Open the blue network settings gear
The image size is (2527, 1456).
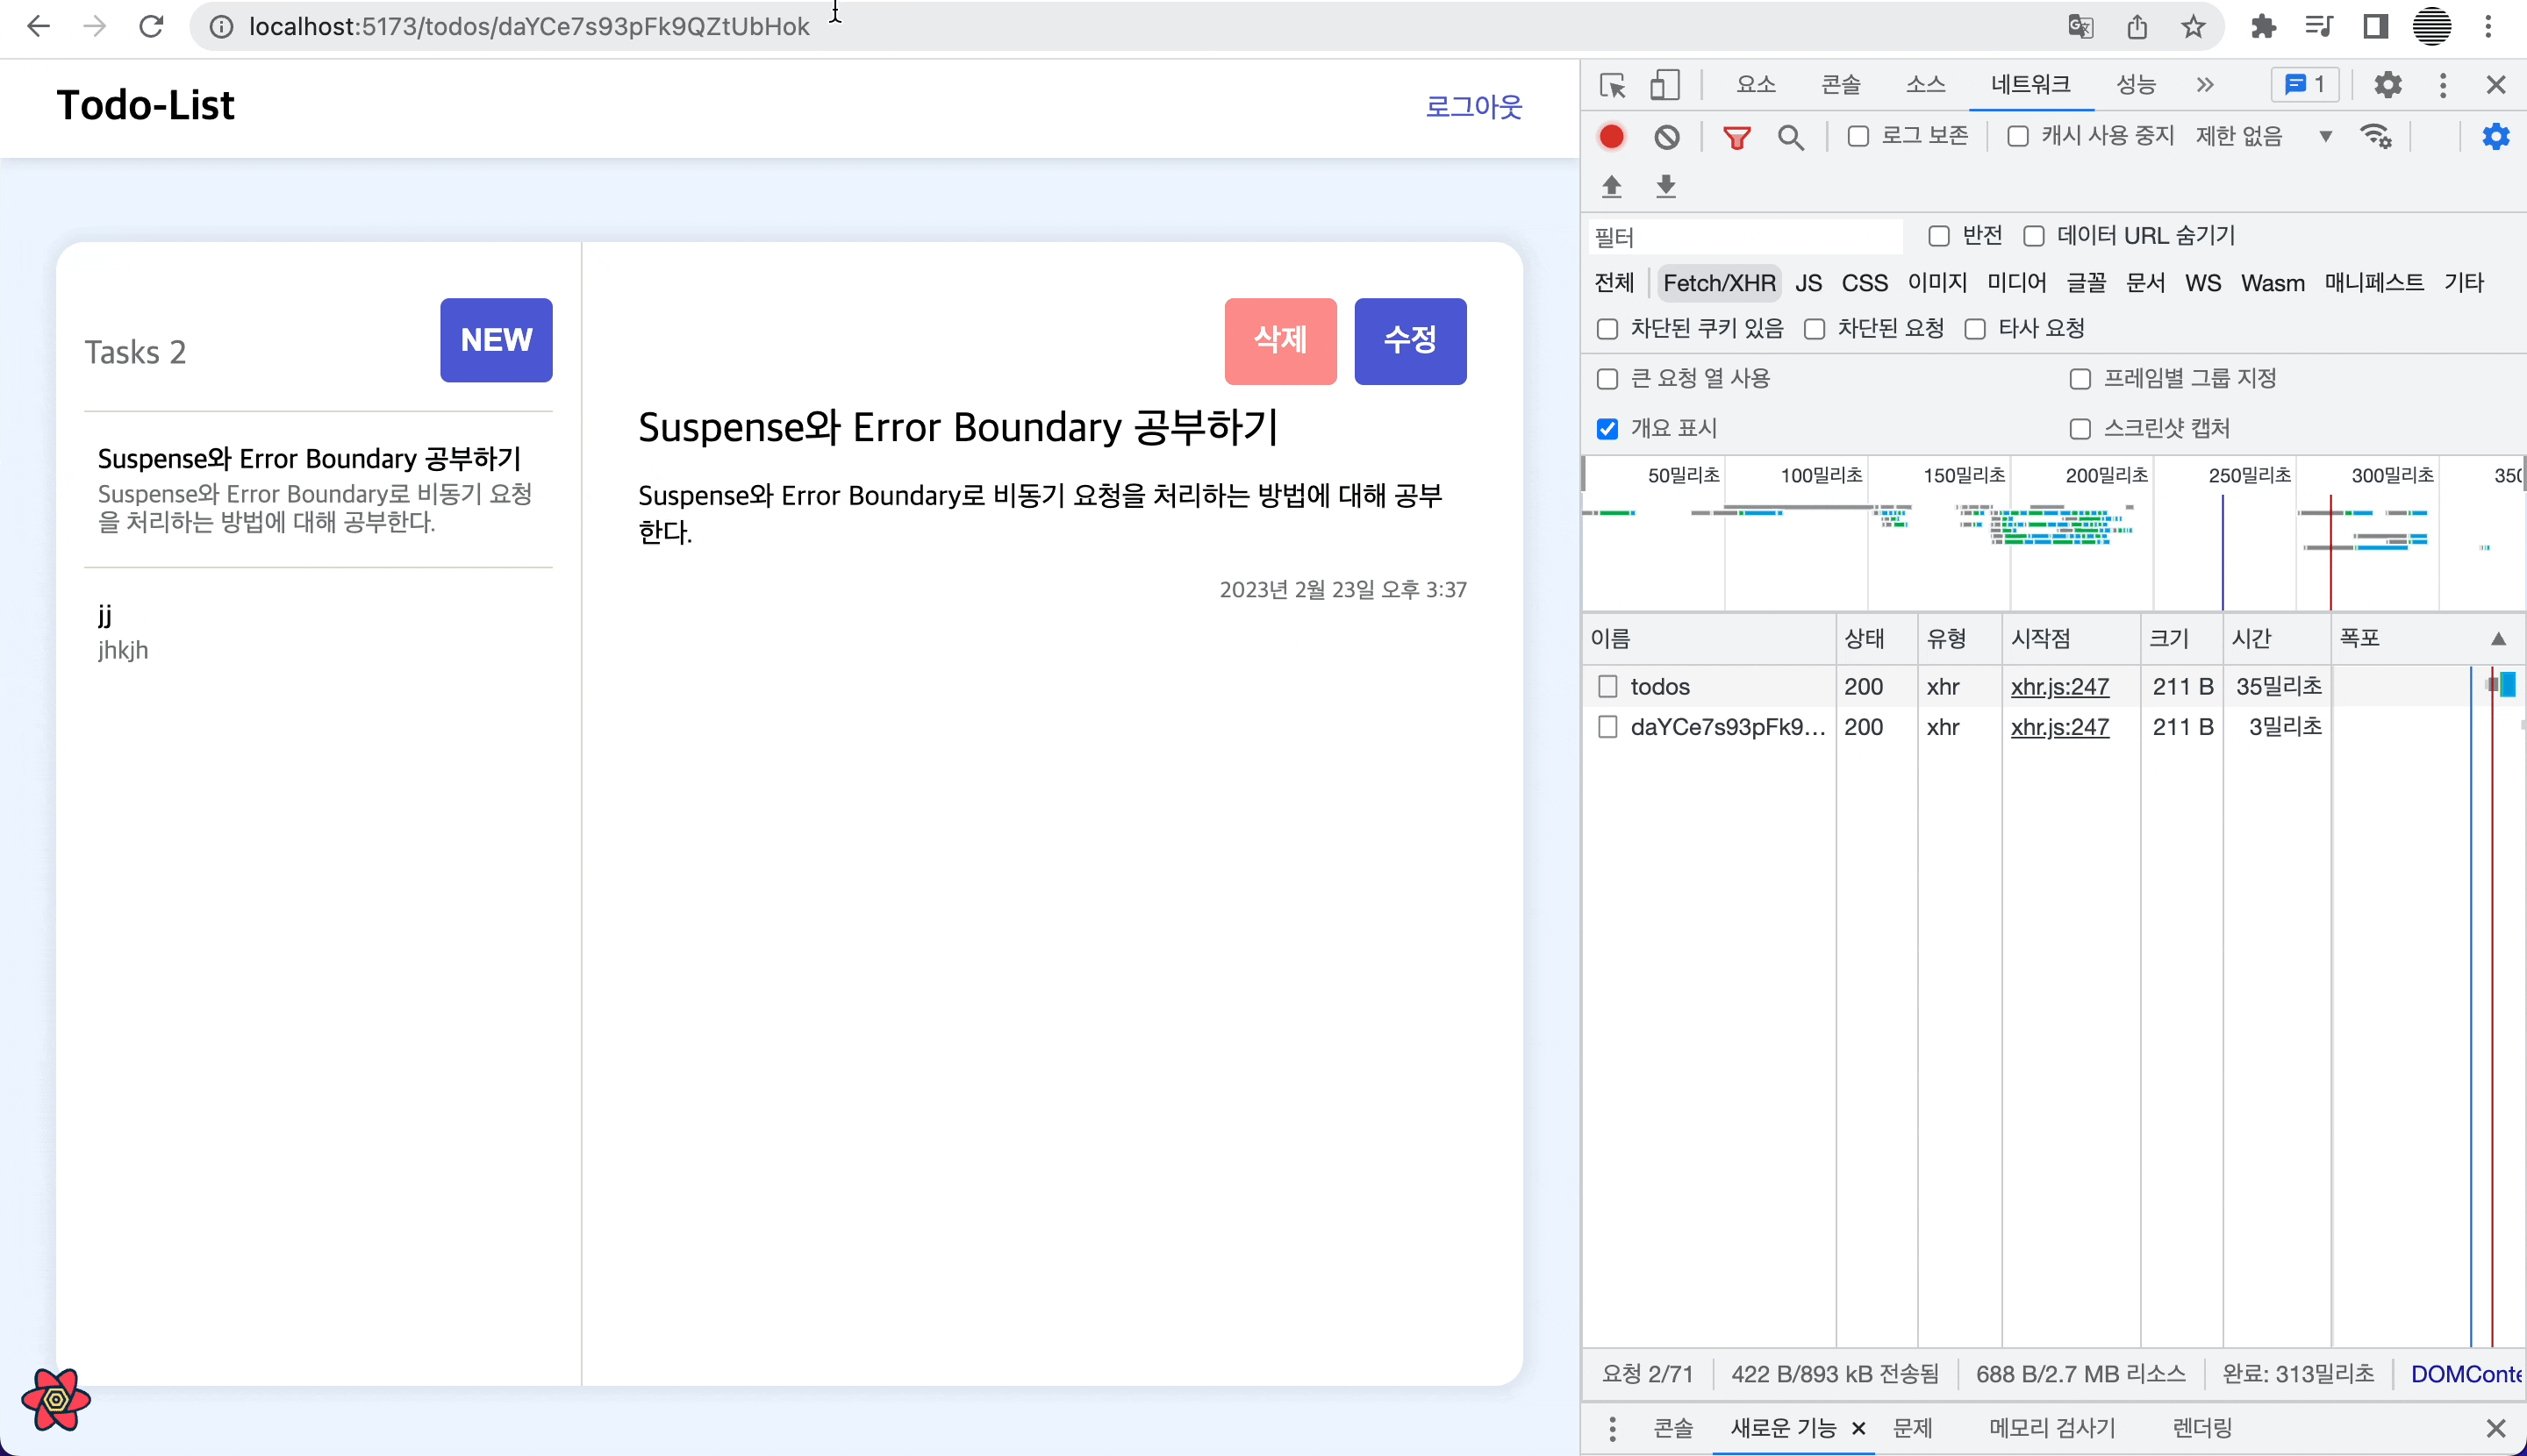coord(2496,136)
